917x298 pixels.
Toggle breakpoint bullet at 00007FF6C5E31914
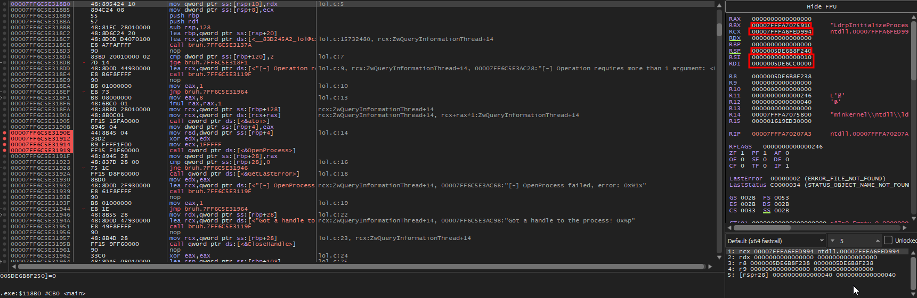tap(5, 145)
